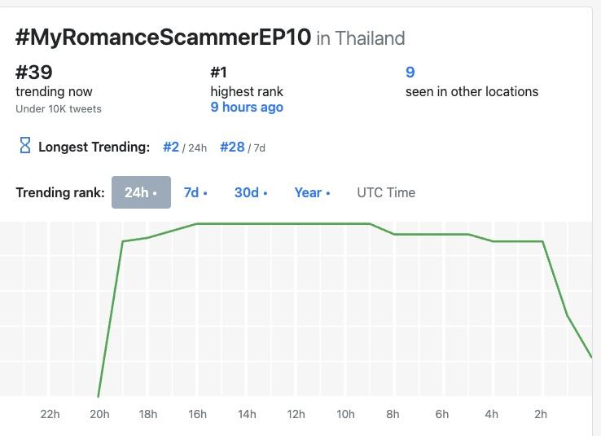Click the chart line peak at 14h
The width and height of the screenshot is (601, 436).
[247, 223]
